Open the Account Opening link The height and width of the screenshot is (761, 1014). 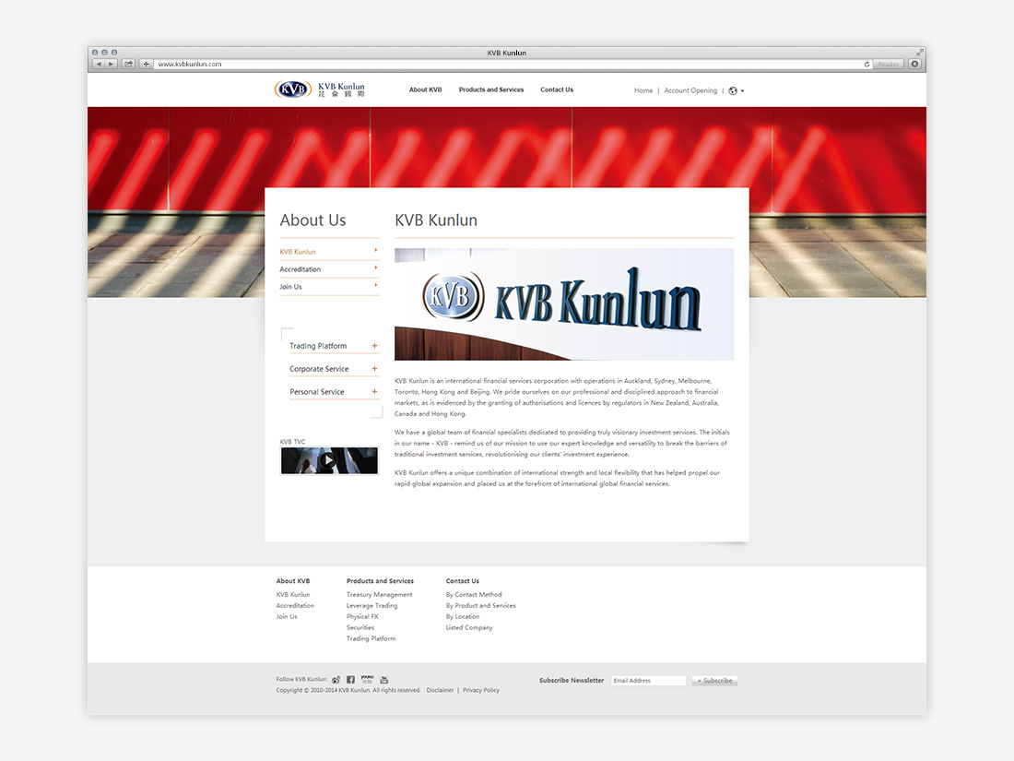(690, 90)
